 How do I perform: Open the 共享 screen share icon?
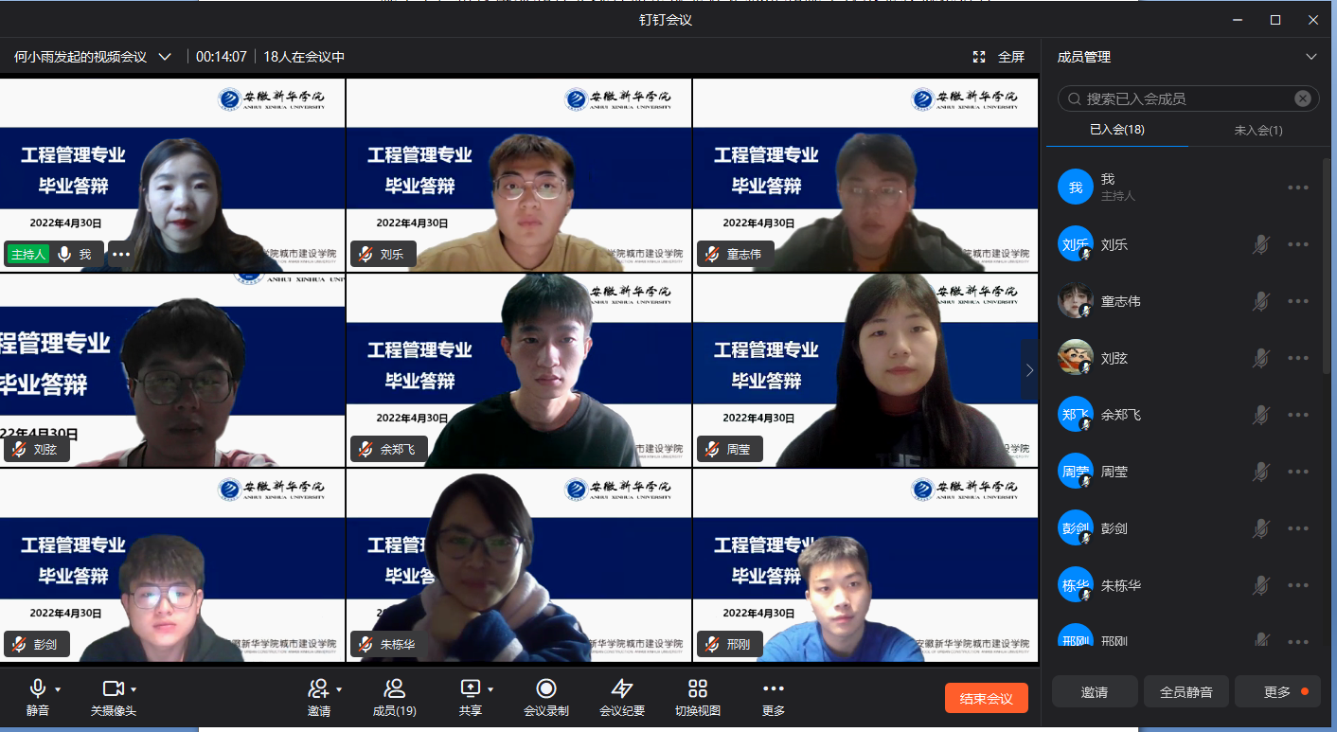470,688
